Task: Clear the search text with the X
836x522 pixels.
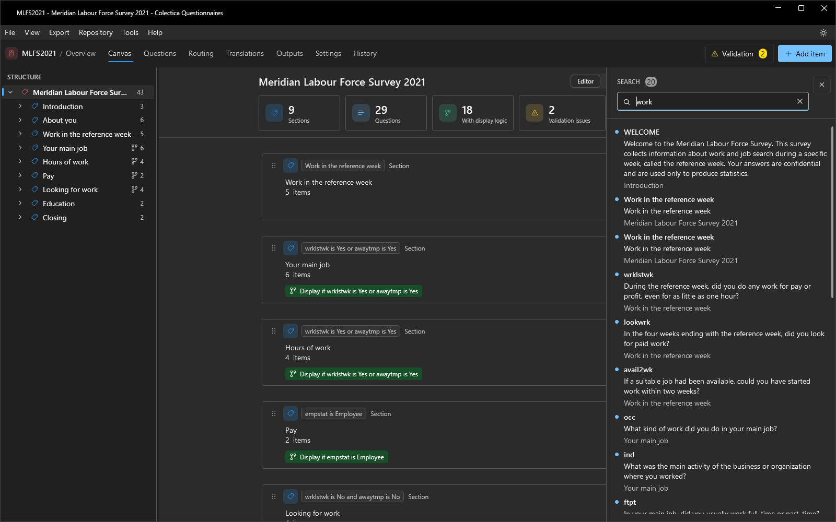Action: 799,101
